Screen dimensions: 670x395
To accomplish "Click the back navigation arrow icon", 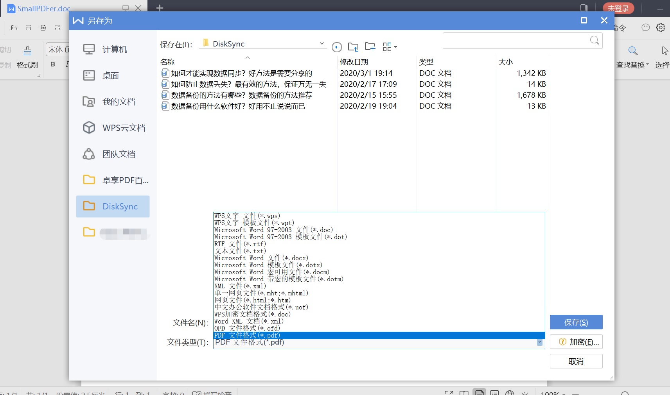I will (x=337, y=47).
